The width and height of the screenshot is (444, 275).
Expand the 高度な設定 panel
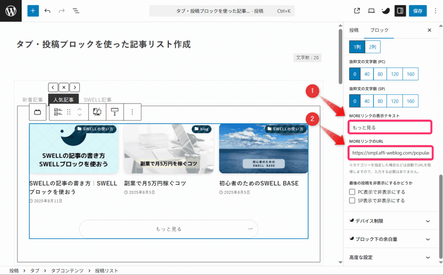coord(391,257)
